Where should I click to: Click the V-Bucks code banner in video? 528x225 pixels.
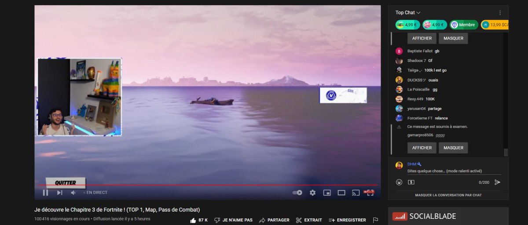tap(343, 95)
